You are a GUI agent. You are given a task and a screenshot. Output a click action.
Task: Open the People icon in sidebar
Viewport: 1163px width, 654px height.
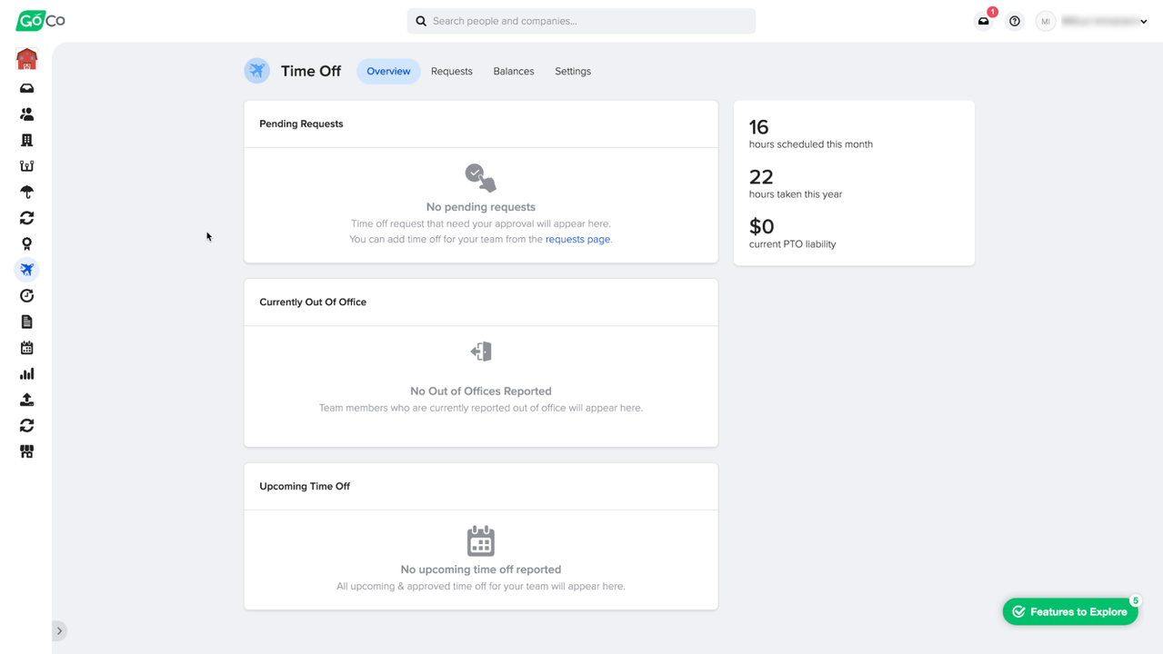coord(26,114)
